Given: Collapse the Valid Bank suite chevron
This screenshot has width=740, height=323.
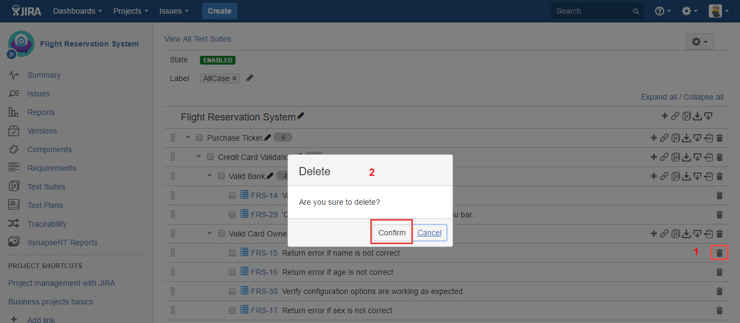Looking at the screenshot, I should click(209, 176).
